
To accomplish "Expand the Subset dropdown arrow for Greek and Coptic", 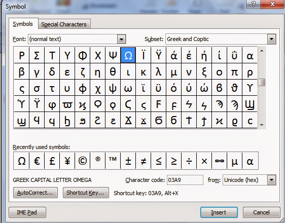I will (271, 39).
